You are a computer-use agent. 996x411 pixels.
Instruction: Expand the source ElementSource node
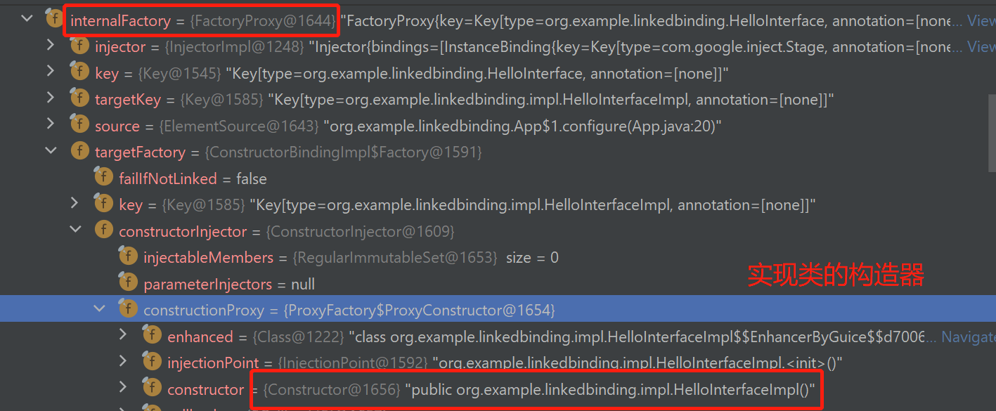coord(51,124)
